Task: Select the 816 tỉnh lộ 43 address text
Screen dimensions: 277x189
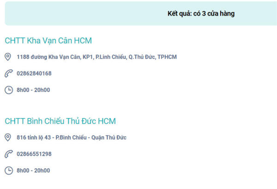Action: pos(72,137)
